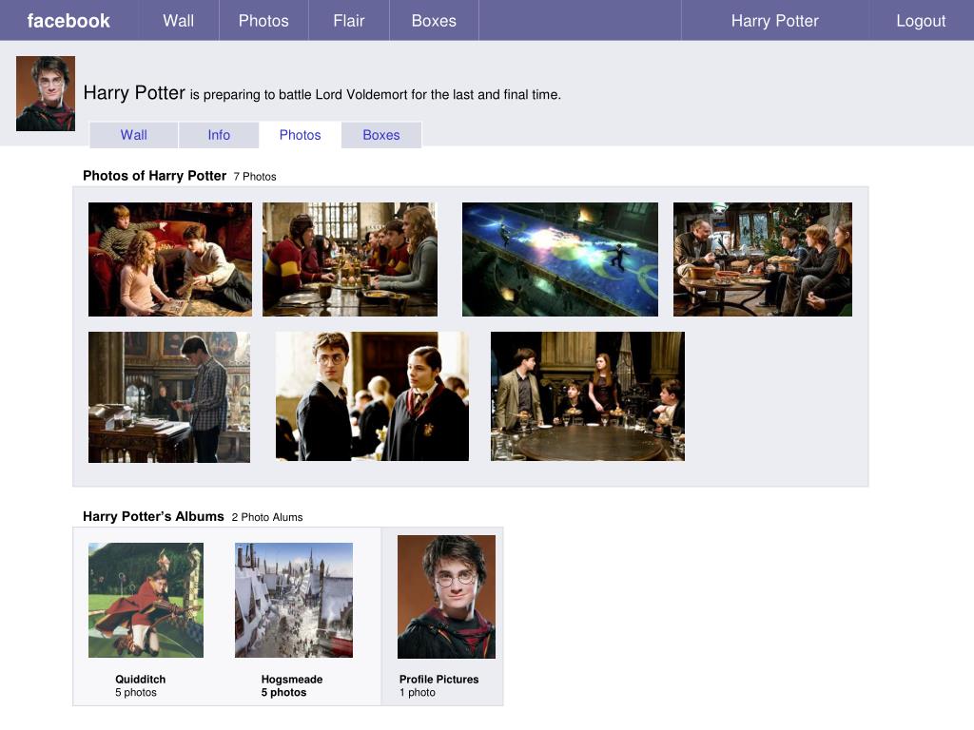The height and width of the screenshot is (730, 974).
Task: Click Harry Potter account name in top bar
Action: pos(774,21)
